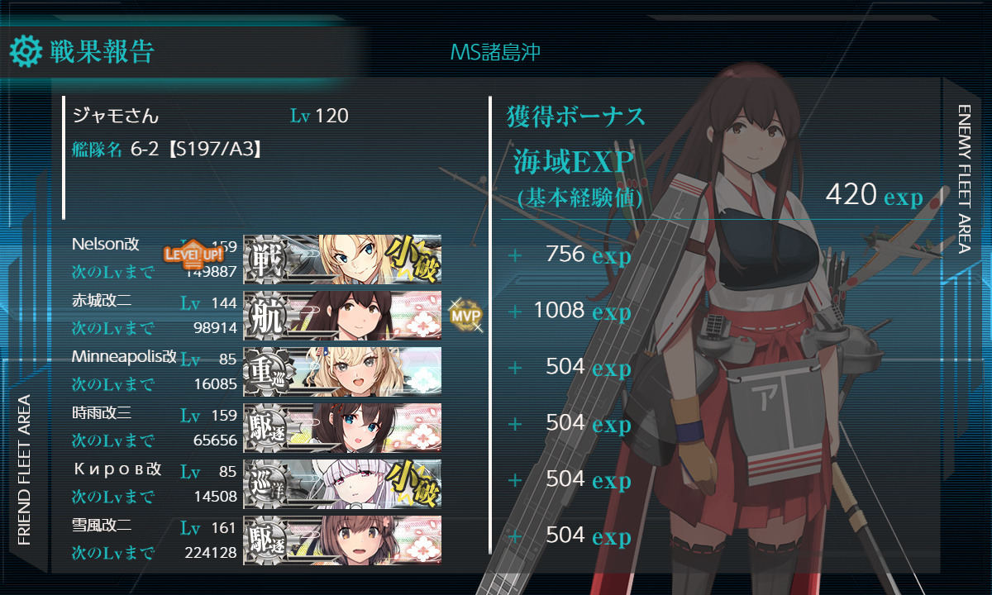
Task: Click the fleet name 6-2【S197/A3】
Action: (197, 150)
